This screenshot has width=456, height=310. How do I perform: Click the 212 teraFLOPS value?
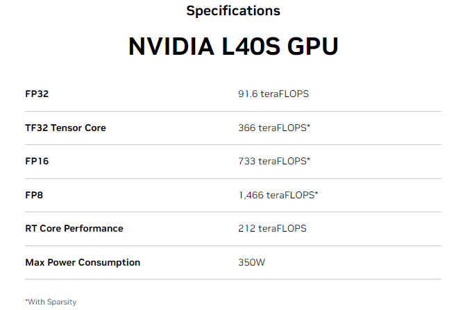[272, 228]
